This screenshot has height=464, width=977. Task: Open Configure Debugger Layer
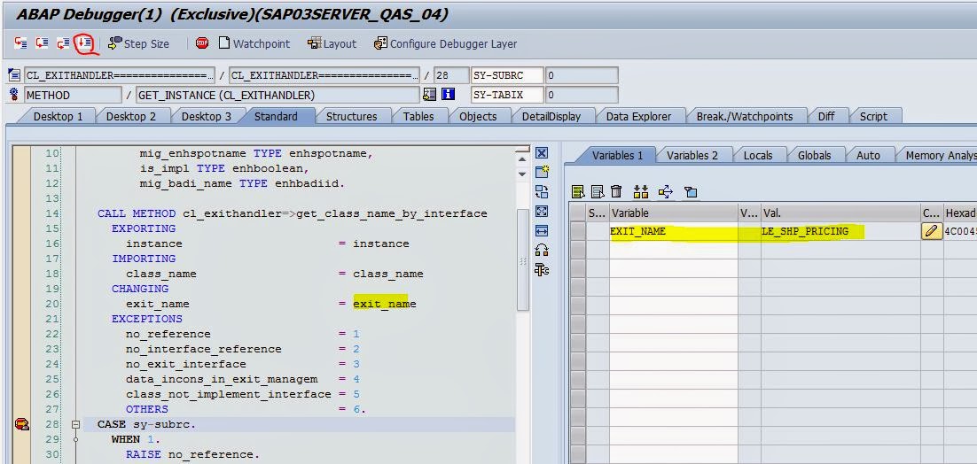(445, 43)
